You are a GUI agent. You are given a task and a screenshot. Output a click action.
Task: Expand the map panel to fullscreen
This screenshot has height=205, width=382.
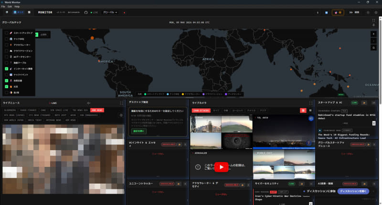[373, 20]
